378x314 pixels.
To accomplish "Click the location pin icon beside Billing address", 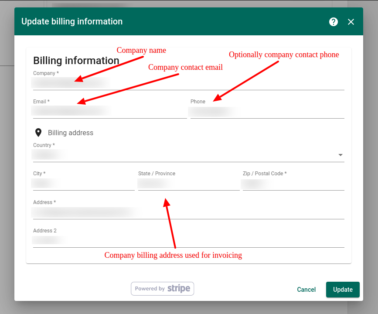I will 38,133.
